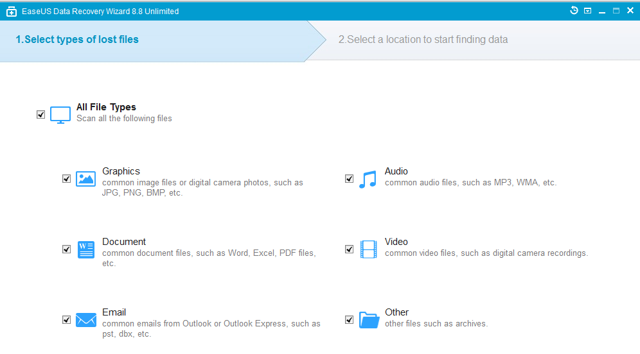Uncheck the Graphics checkbox

67,179
